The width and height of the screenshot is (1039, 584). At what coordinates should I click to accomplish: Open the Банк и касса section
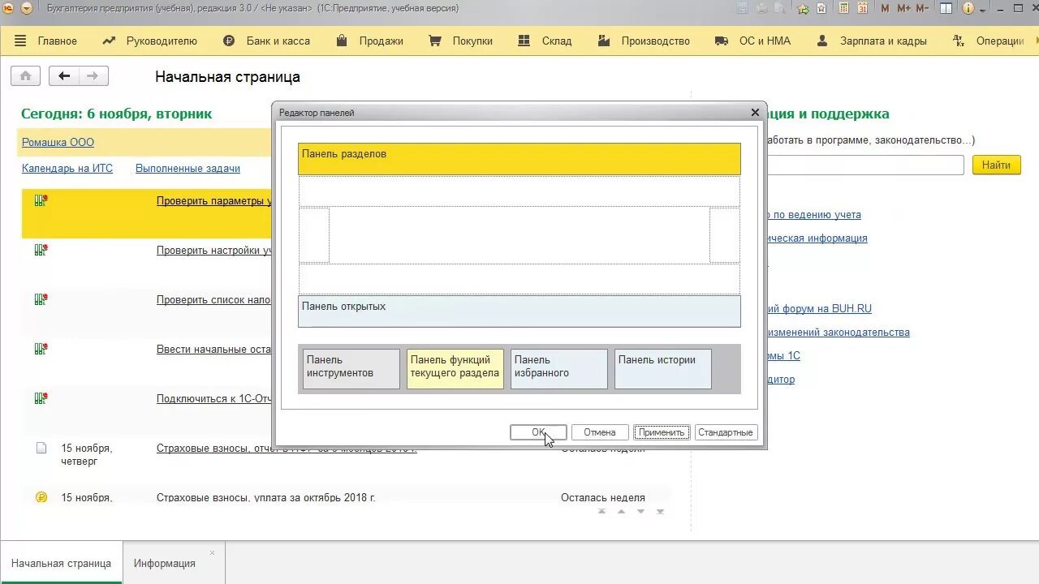(x=266, y=41)
